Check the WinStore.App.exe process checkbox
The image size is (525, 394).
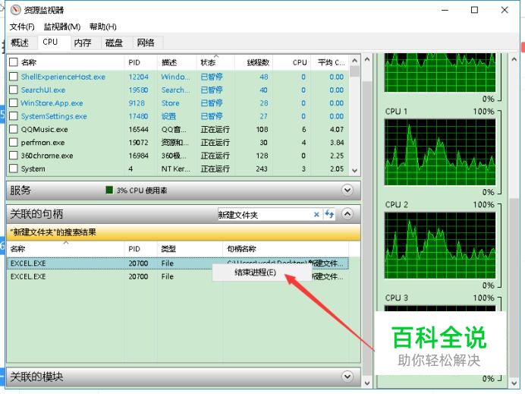tap(14, 102)
